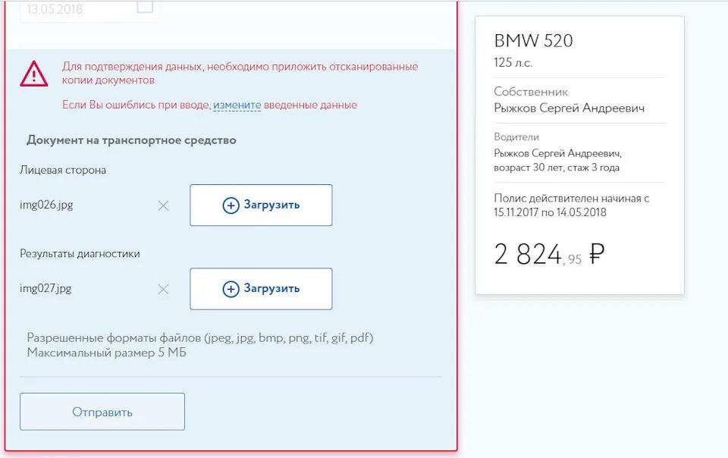728x458 pixels.
Task: Click the BMW 520 card title
Action: 533,41
